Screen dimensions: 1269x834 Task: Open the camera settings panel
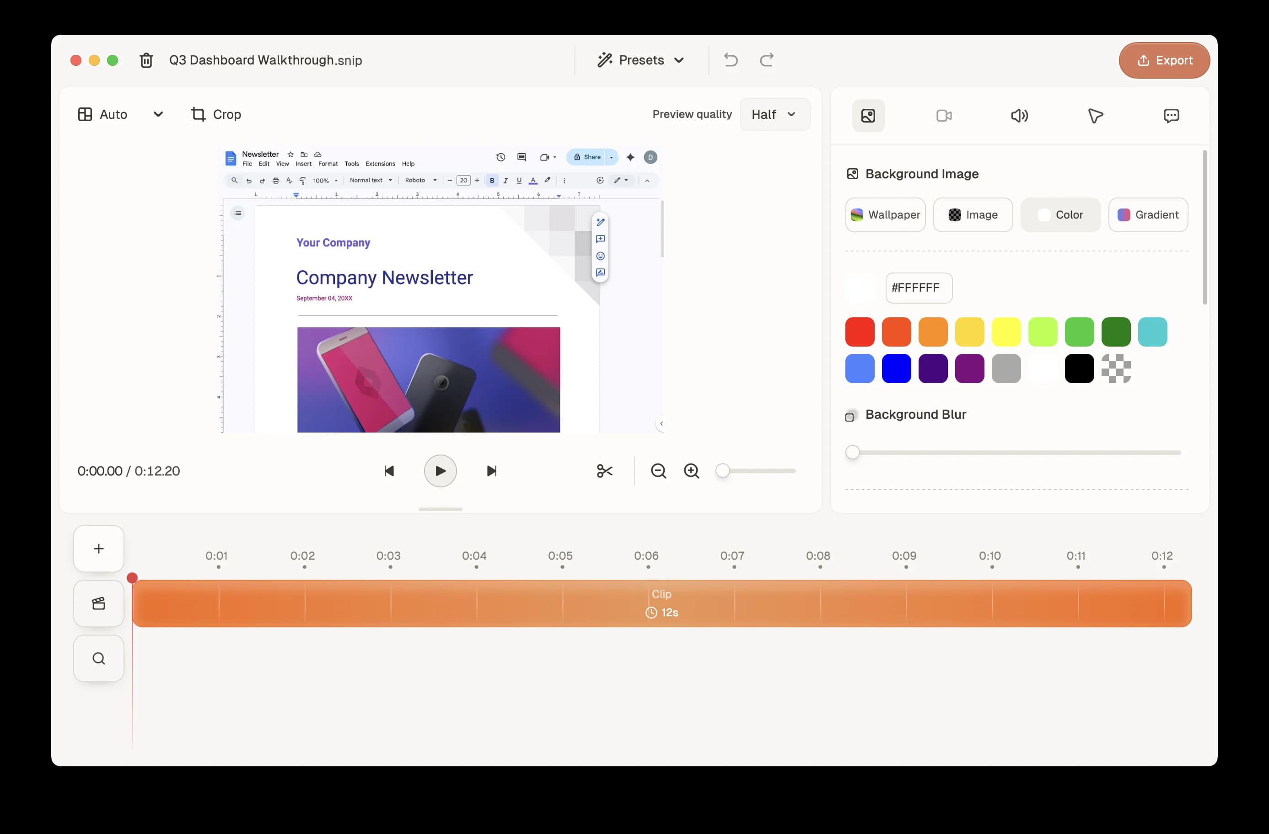[x=944, y=116]
